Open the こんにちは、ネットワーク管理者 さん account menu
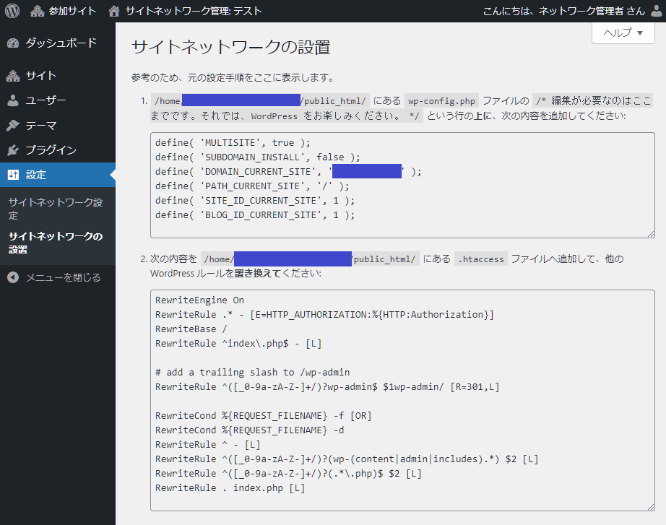 (573, 11)
